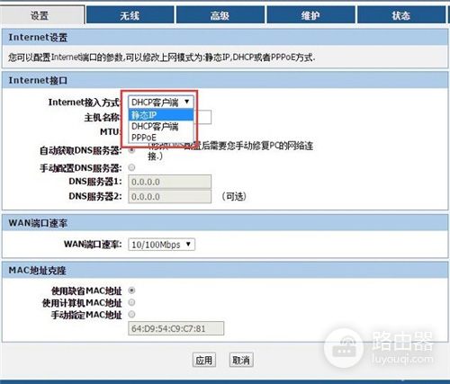Expand the WAN端口速率 dropdown

click(x=161, y=245)
